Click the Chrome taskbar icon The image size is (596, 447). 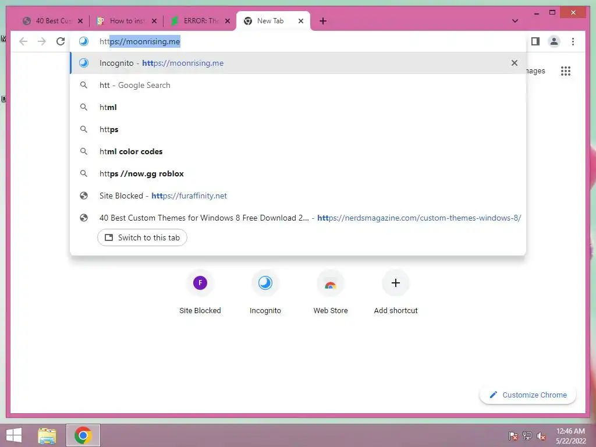coord(83,435)
